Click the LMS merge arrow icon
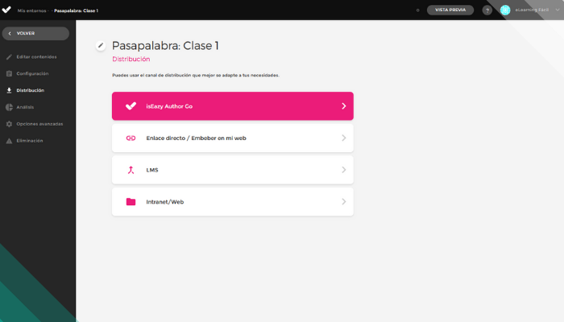This screenshot has height=322, width=564. pos(131,170)
